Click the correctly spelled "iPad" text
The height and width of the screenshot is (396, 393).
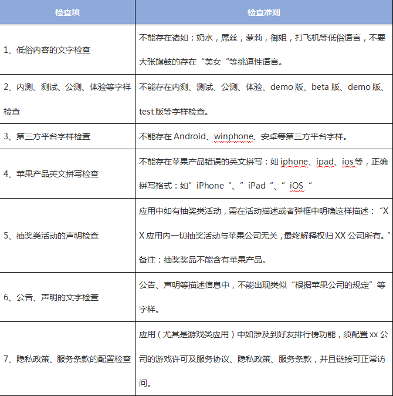coord(256,186)
